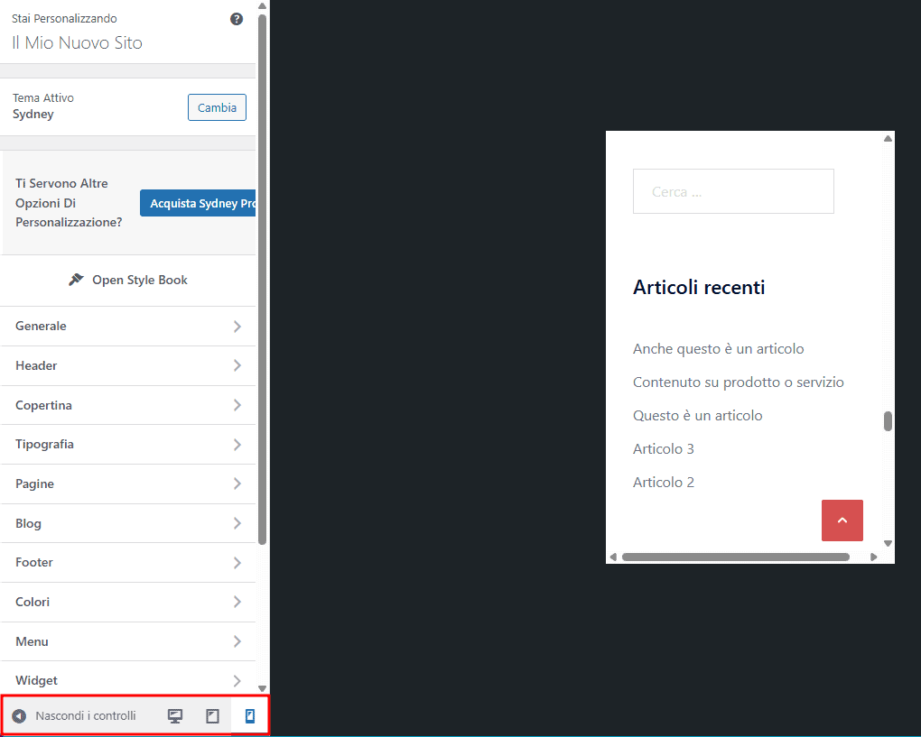Click the collapse controls arrow icon
The image size is (921, 737).
19,715
